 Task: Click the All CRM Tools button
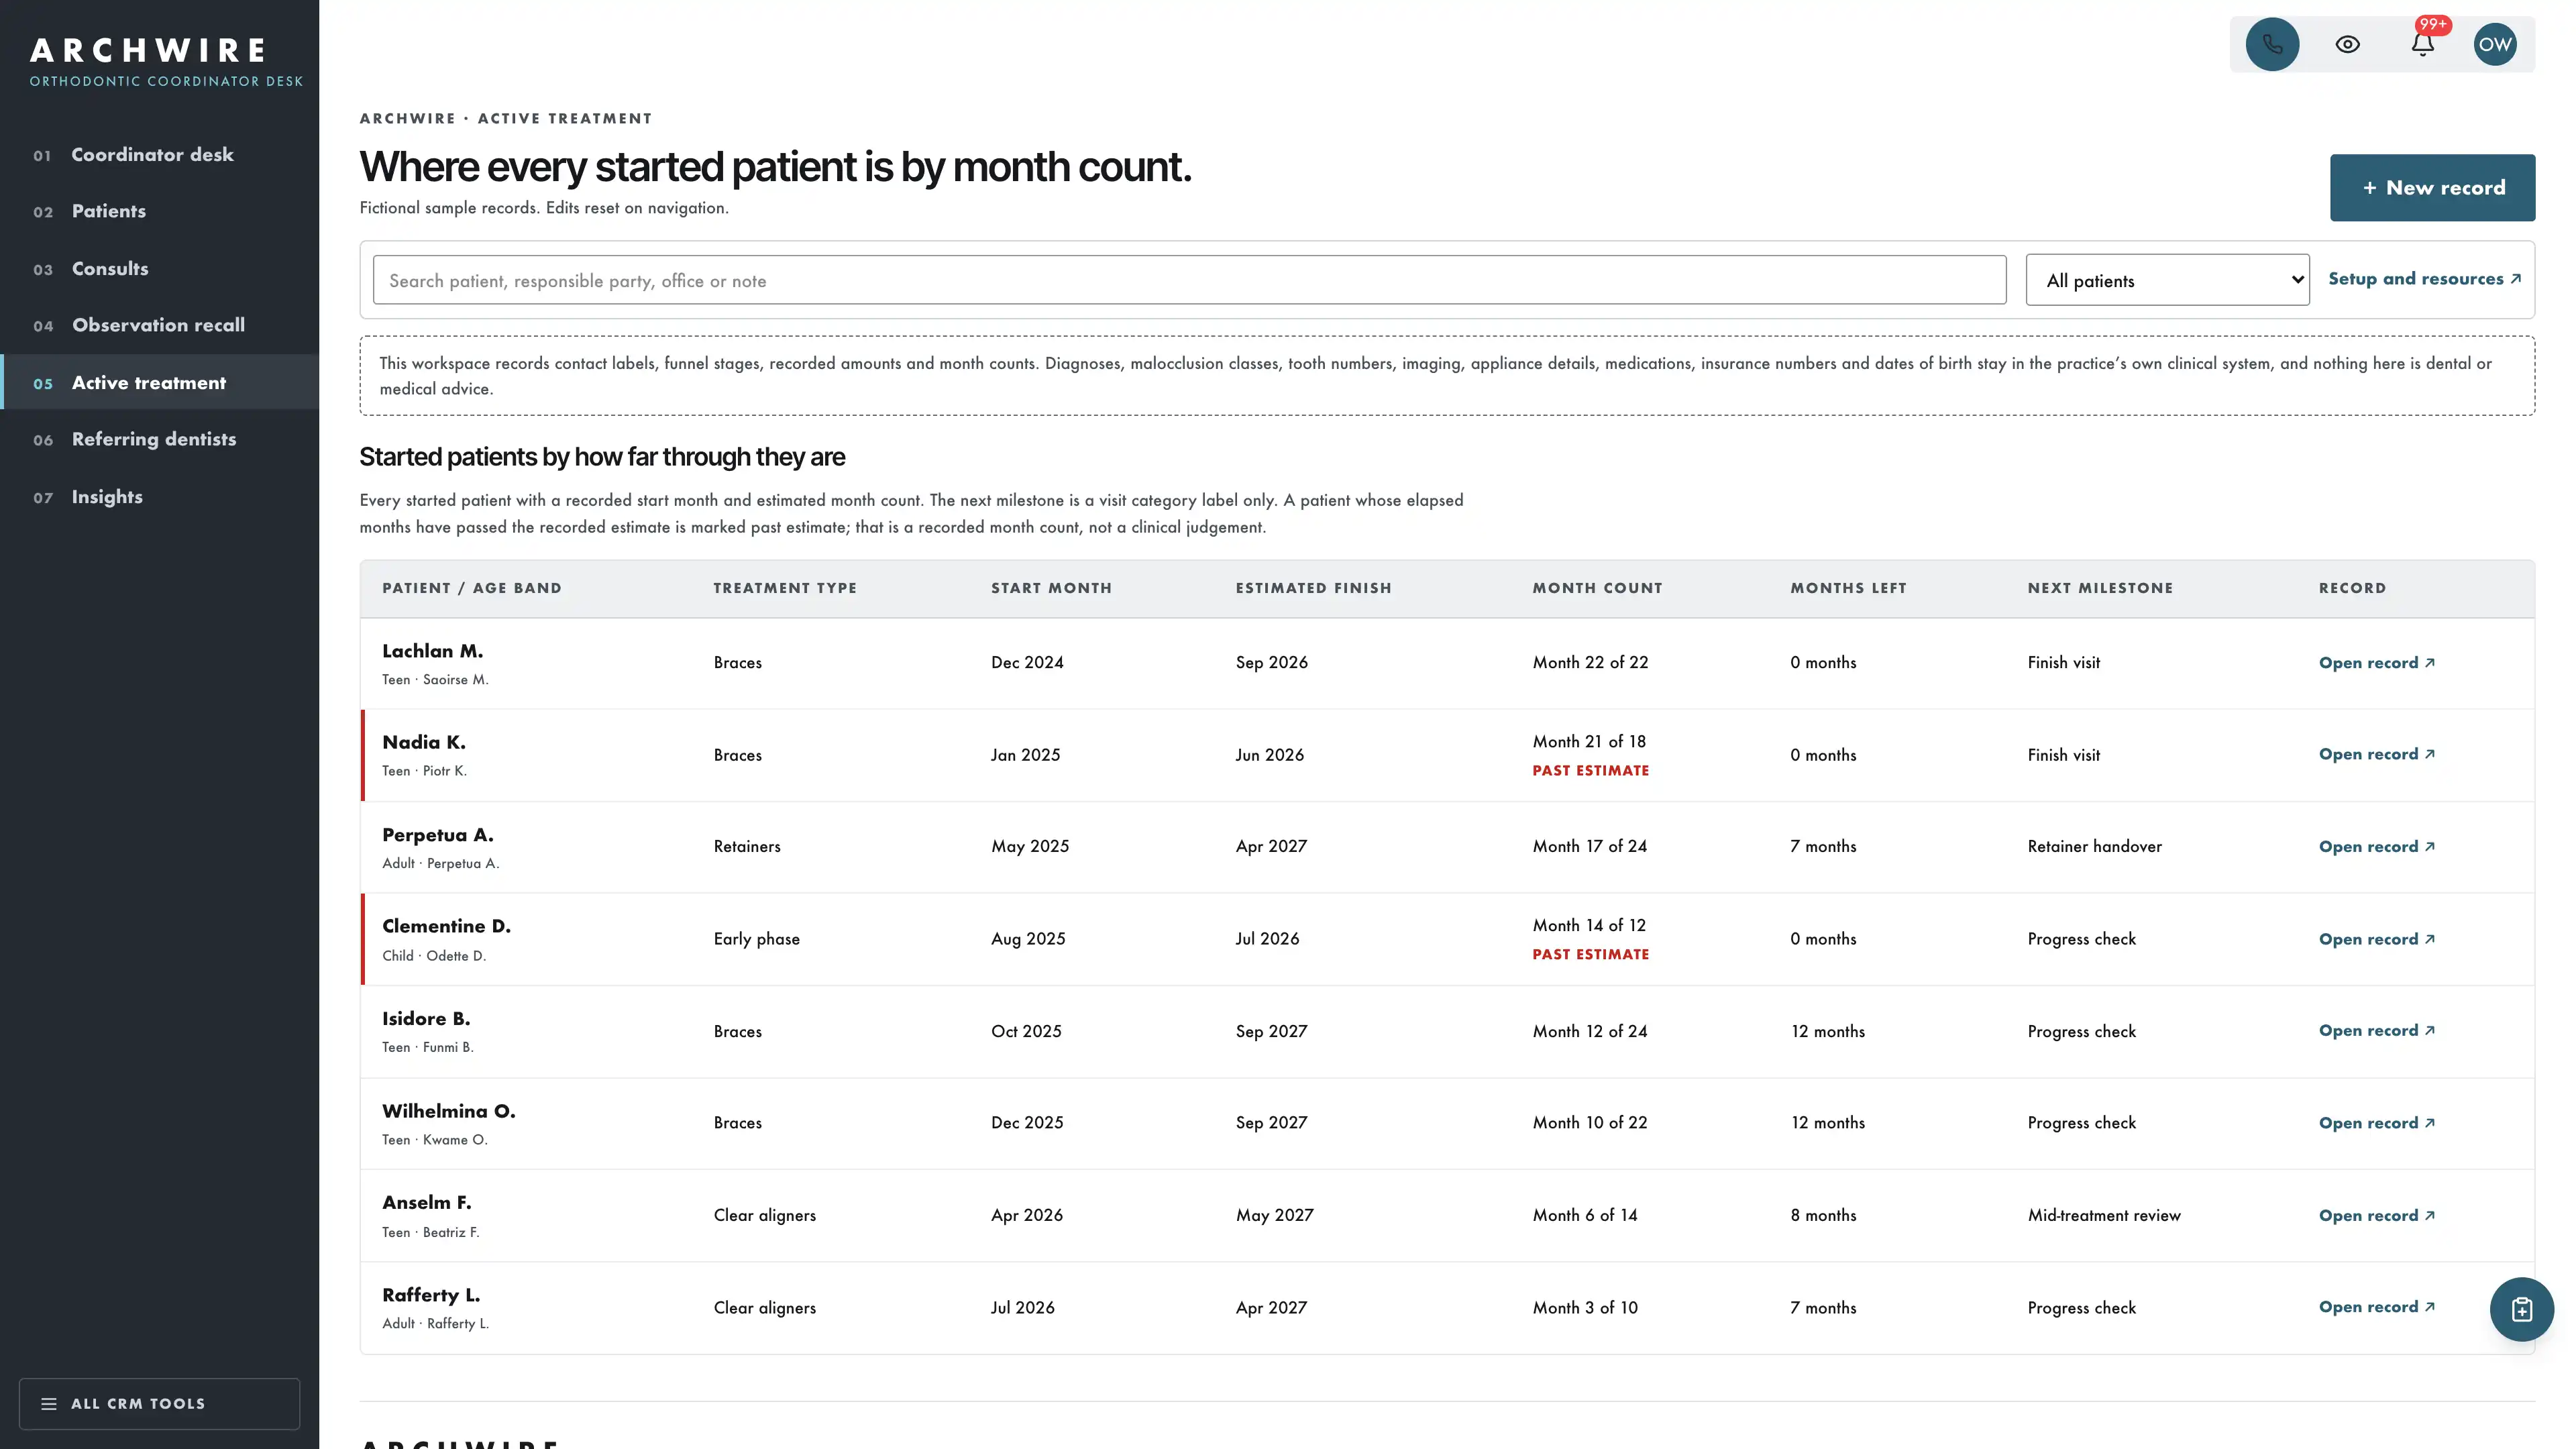[x=159, y=1403]
